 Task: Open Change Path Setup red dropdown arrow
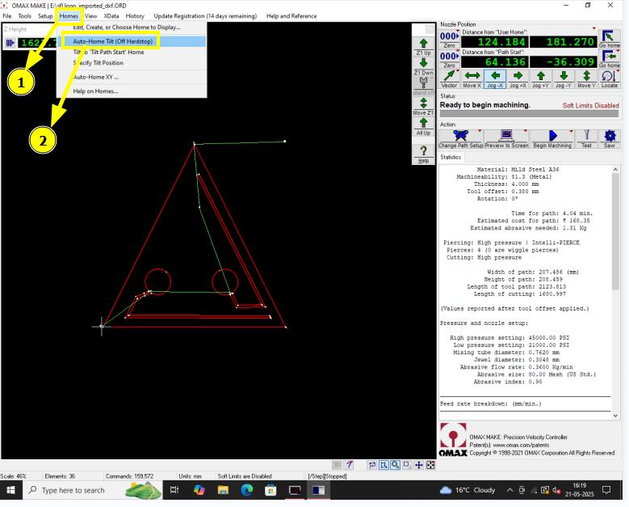(480, 131)
